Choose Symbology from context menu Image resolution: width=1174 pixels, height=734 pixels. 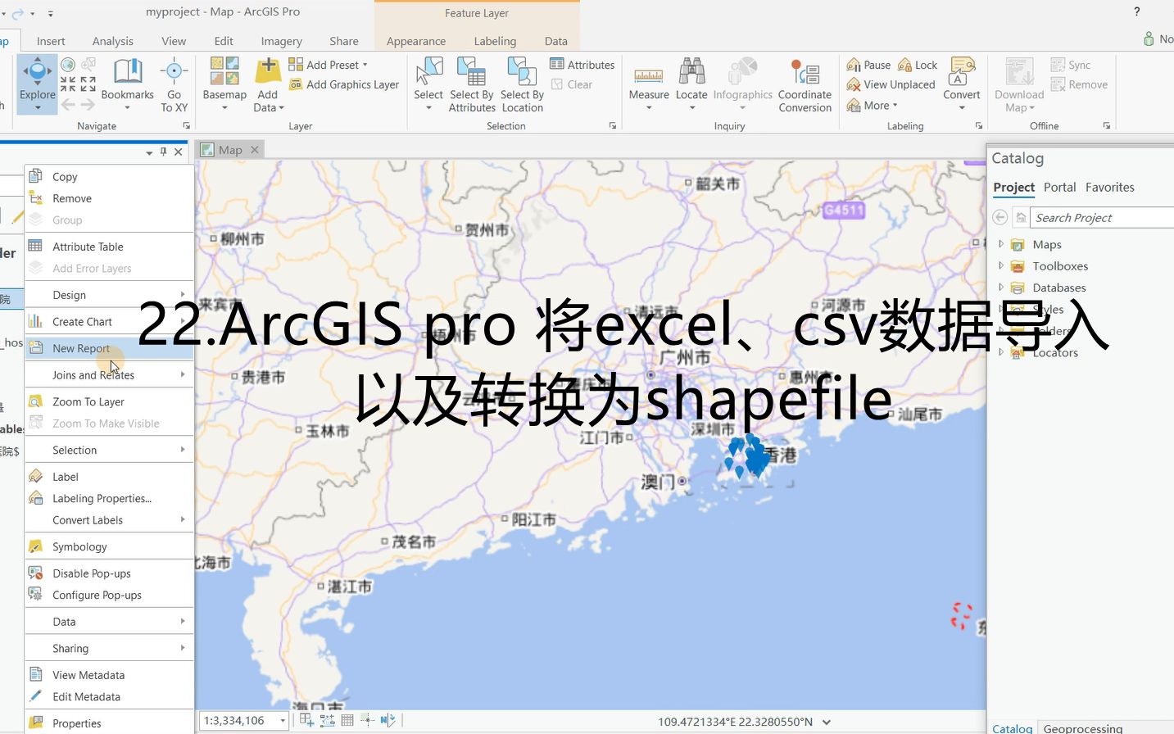point(109,546)
